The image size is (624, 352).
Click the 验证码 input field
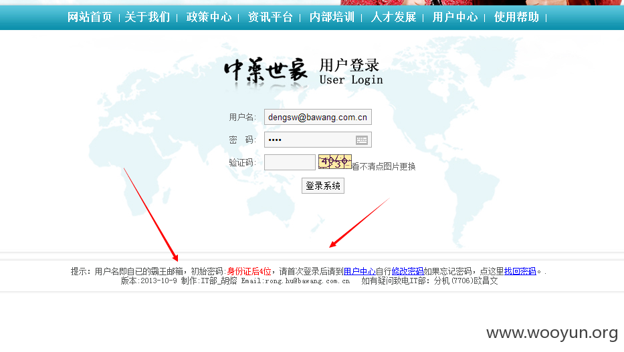[x=290, y=162]
